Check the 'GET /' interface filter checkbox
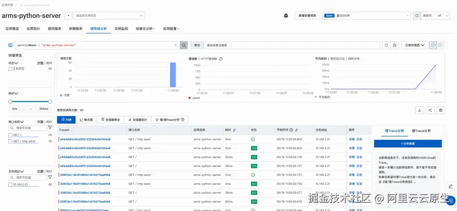457x211 pixels. pyautogui.click(x=11, y=135)
